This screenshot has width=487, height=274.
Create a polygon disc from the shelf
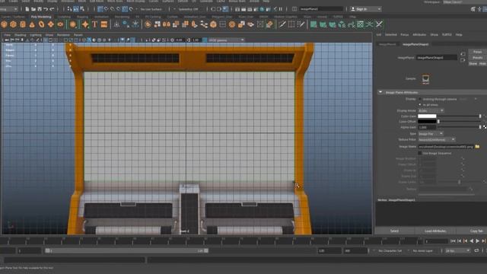point(60,24)
